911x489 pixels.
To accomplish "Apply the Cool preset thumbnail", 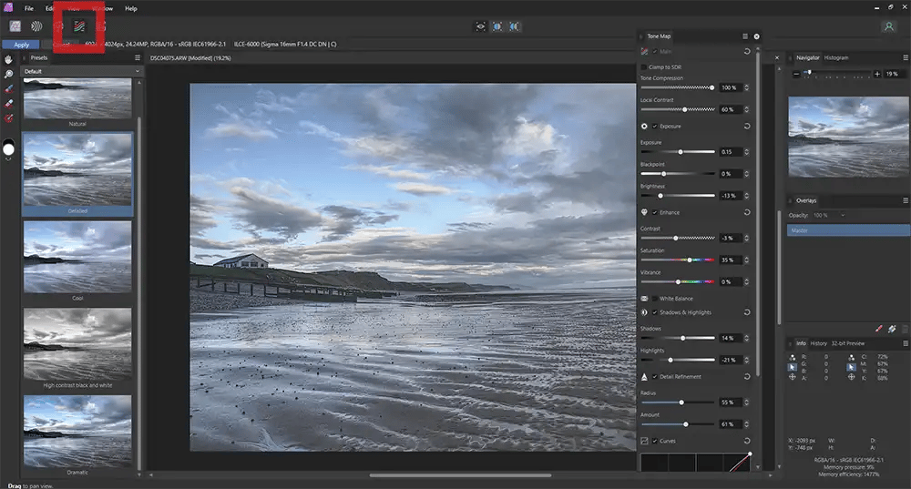I will click(77, 257).
